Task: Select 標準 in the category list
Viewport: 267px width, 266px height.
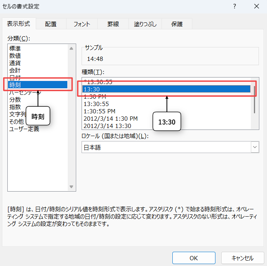Action: click(x=15, y=48)
